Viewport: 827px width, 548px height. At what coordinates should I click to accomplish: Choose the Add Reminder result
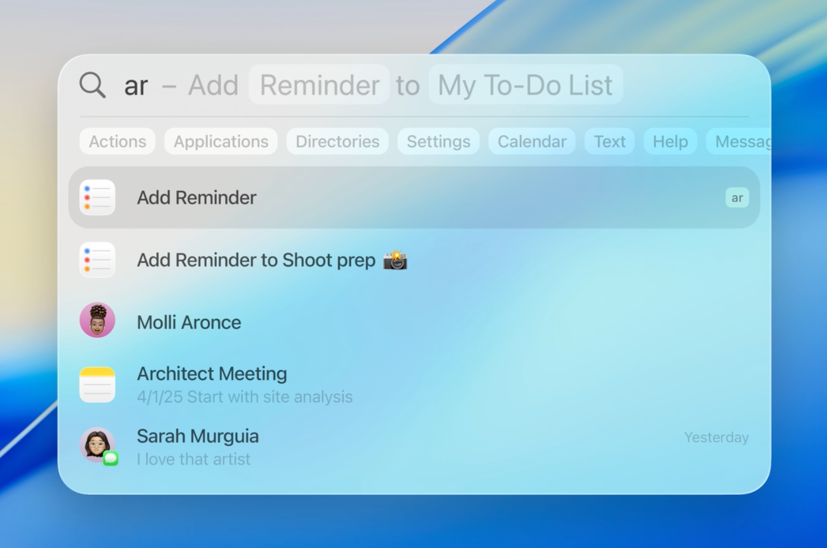click(414, 198)
